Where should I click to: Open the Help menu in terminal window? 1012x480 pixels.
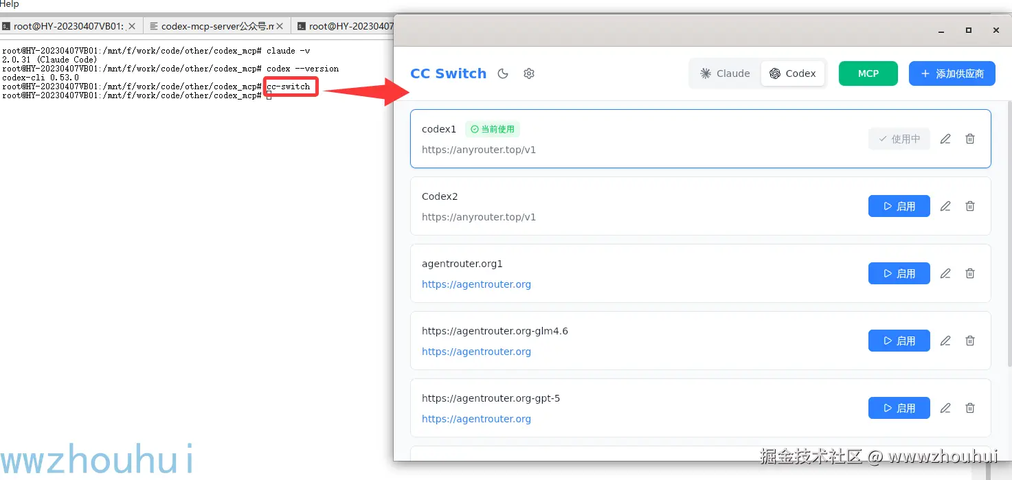(x=10, y=4)
